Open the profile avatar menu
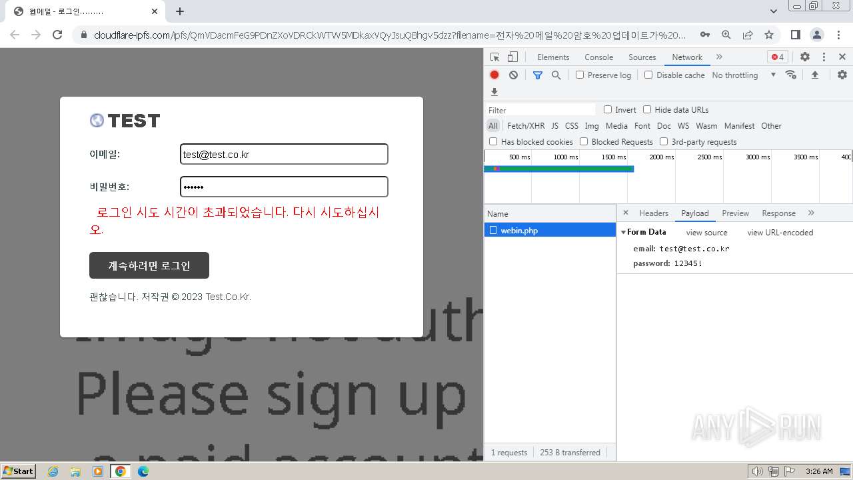The width and height of the screenshot is (853, 480). [x=816, y=35]
